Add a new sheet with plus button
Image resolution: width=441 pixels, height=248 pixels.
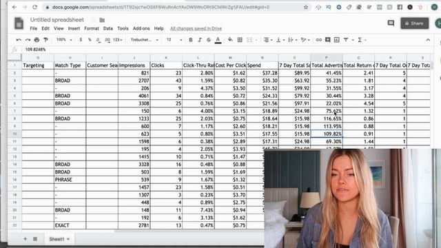(x=25, y=239)
